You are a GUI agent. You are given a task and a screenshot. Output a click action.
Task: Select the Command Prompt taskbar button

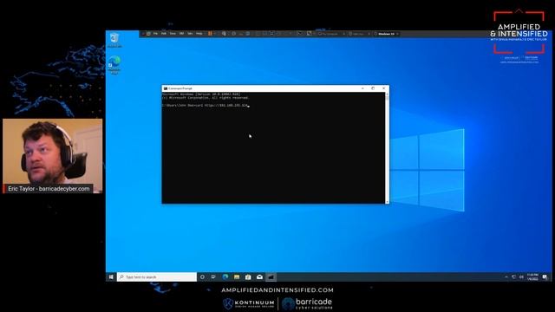(271, 277)
